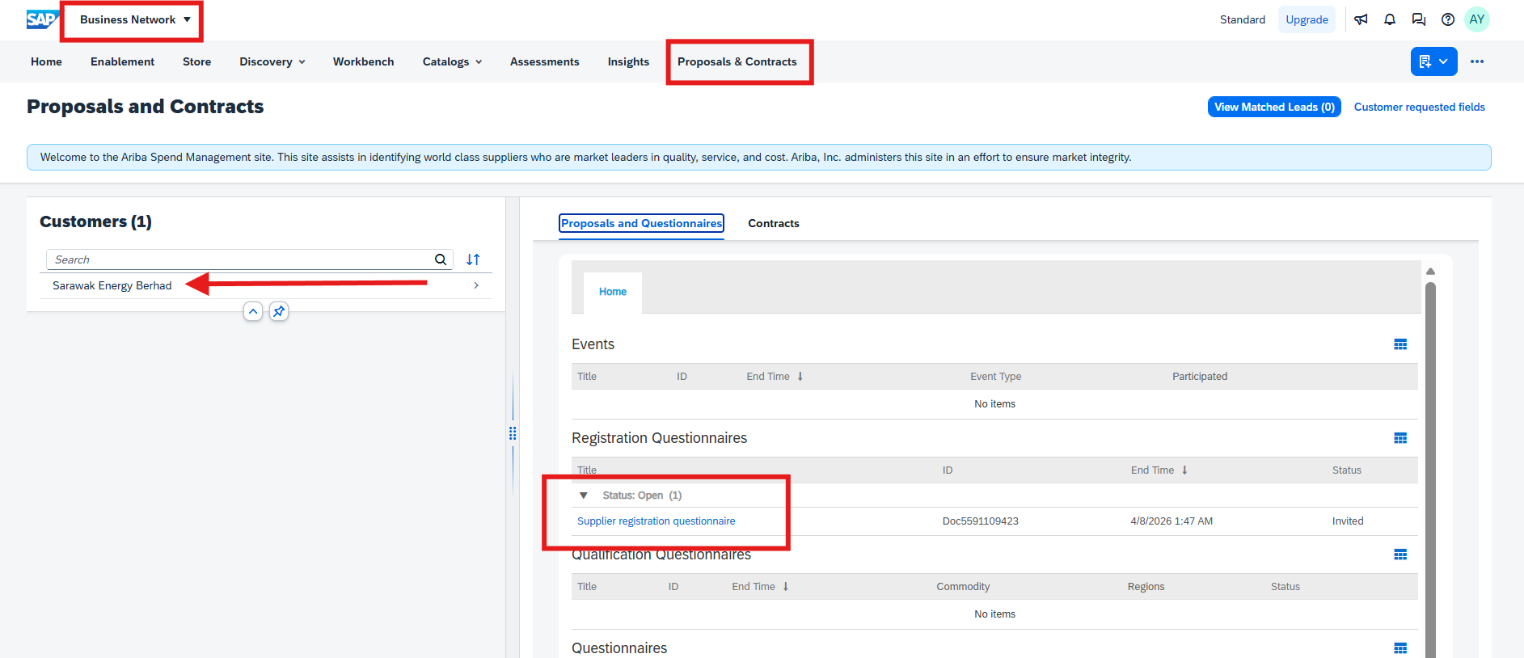Click the Upgrade button
This screenshot has height=658, width=1524.
pyautogui.click(x=1307, y=19)
